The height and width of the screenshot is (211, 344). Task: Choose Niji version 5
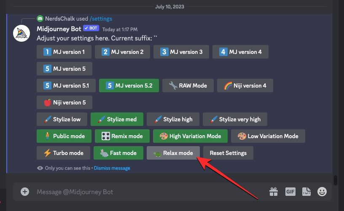pyautogui.click(x=64, y=102)
